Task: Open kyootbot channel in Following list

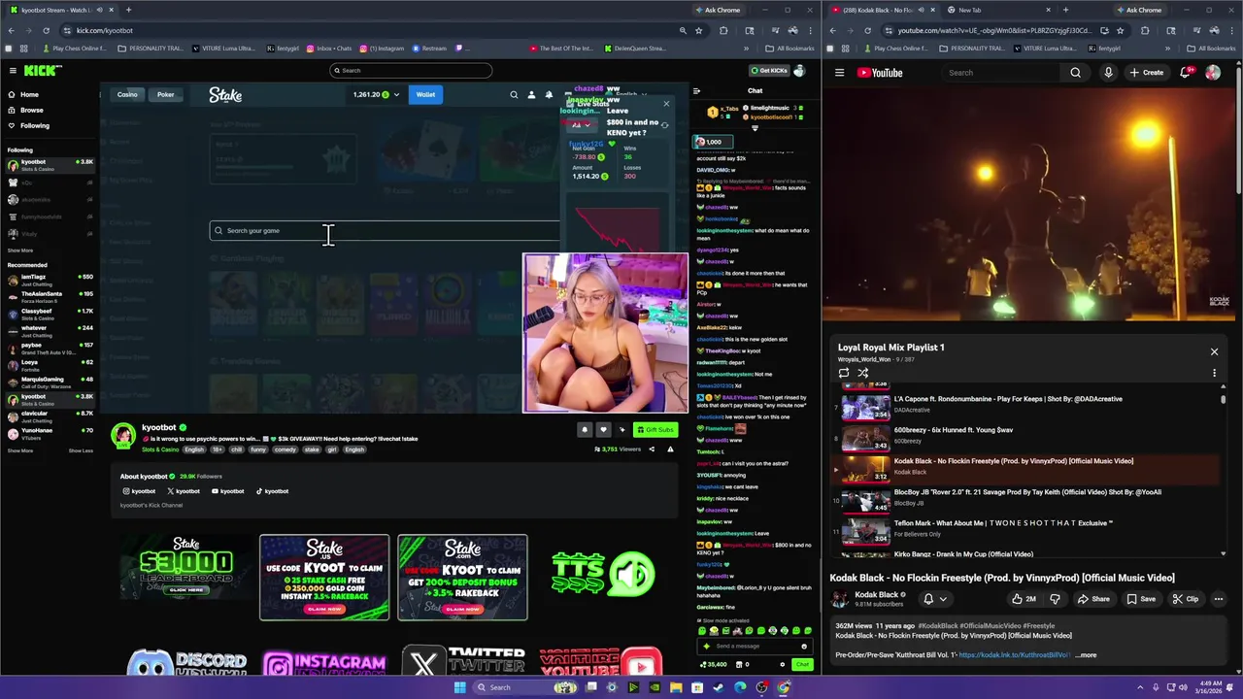Action: pyautogui.click(x=49, y=165)
